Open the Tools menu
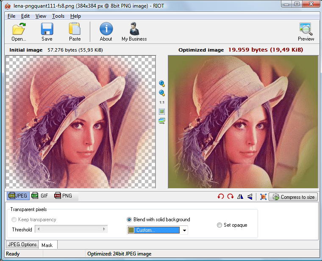The height and width of the screenshot is (261, 322). coord(58,16)
